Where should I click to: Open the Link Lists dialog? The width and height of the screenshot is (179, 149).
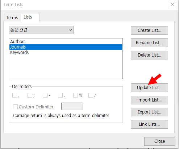pos(149,124)
